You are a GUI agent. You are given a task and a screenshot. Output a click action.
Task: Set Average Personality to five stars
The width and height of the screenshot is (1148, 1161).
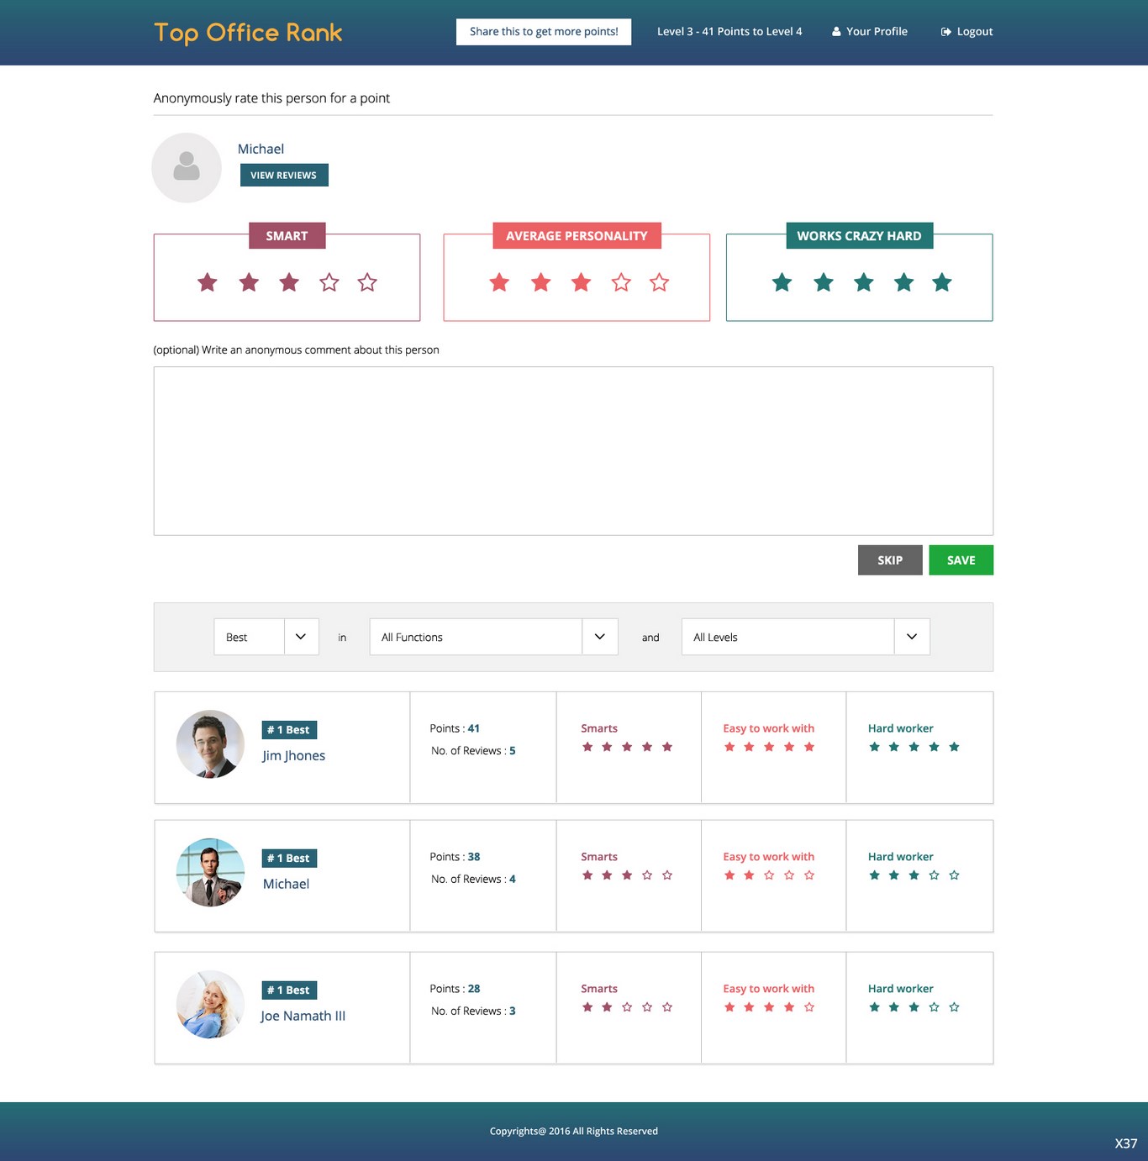[660, 282]
